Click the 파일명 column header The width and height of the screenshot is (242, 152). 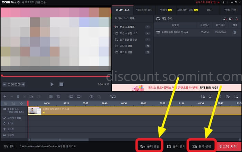point(175,25)
